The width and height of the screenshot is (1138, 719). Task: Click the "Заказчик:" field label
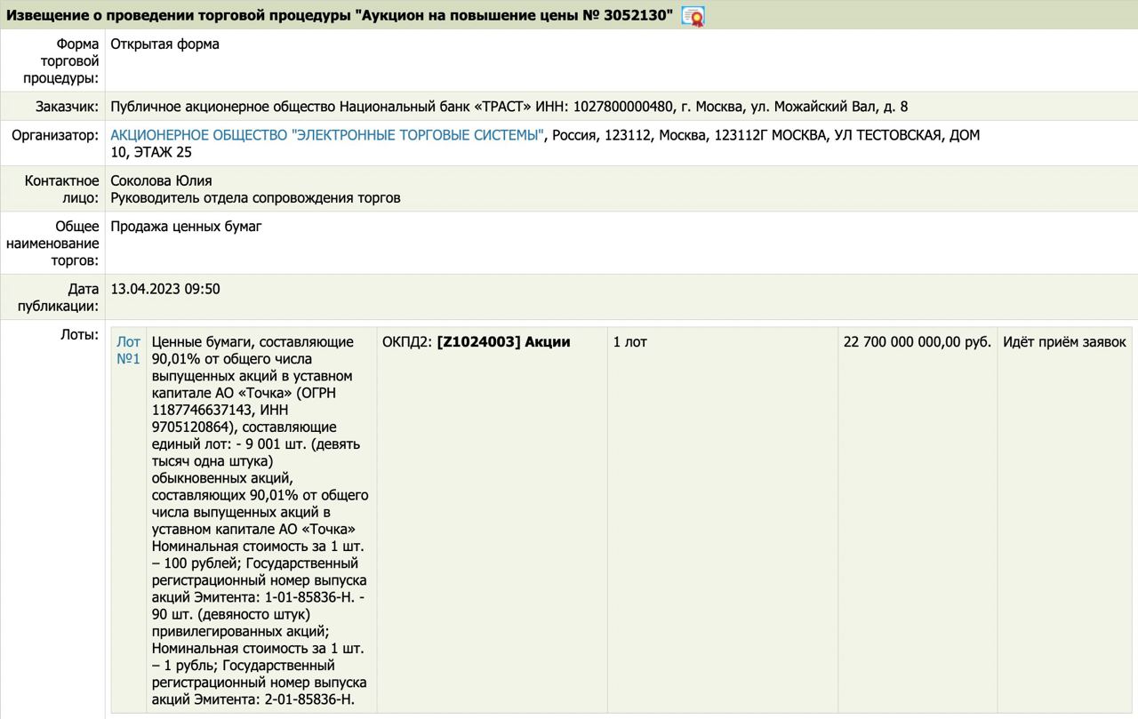[67, 107]
